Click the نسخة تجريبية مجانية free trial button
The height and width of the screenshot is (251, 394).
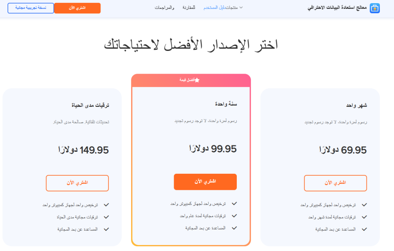point(31,8)
